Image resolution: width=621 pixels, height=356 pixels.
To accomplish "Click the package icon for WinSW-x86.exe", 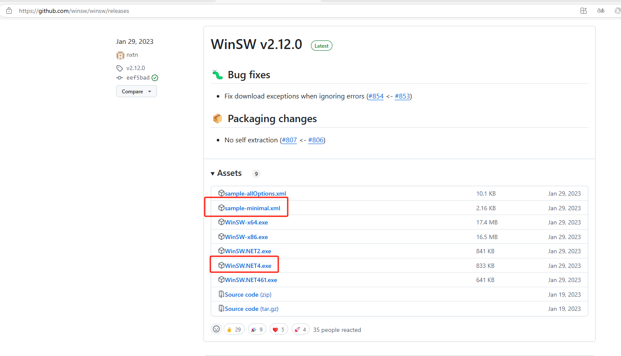I will [x=221, y=237].
